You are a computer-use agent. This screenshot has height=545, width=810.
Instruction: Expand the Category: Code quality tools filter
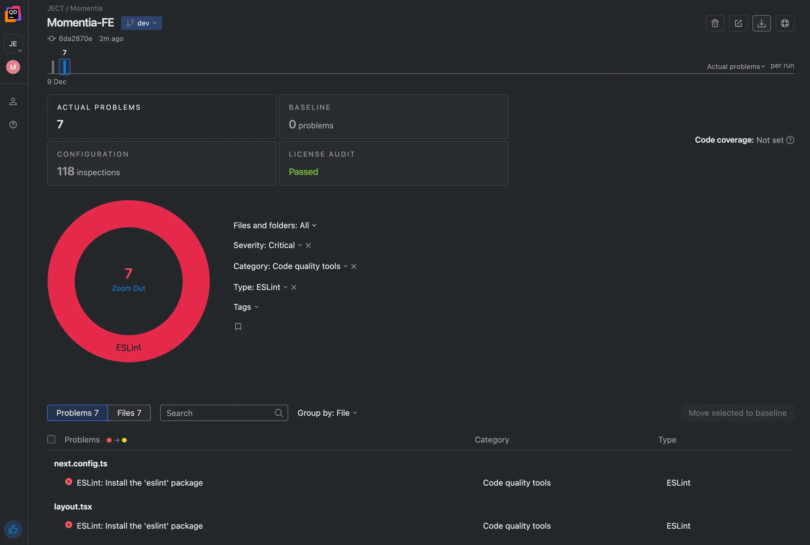coord(290,266)
